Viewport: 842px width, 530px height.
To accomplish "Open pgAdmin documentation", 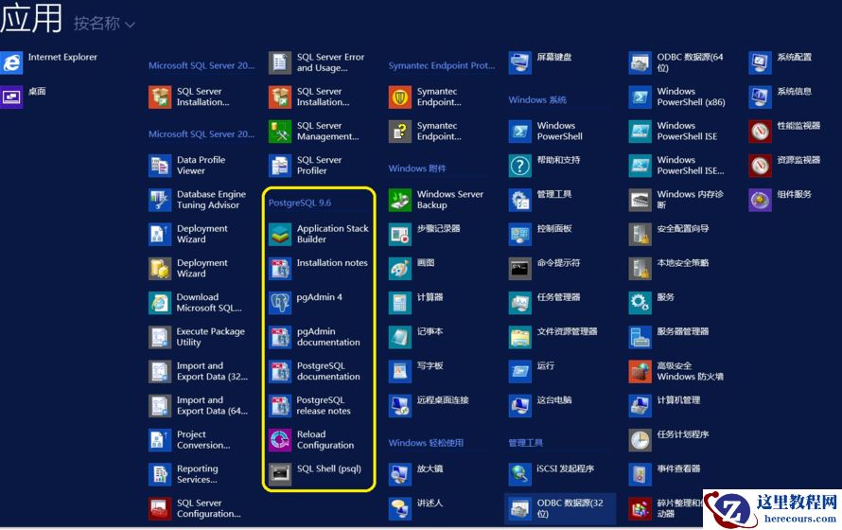I will coord(315,337).
